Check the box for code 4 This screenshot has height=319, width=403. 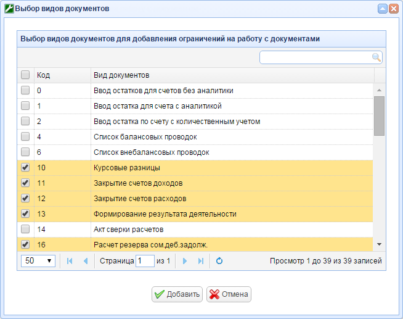25,136
